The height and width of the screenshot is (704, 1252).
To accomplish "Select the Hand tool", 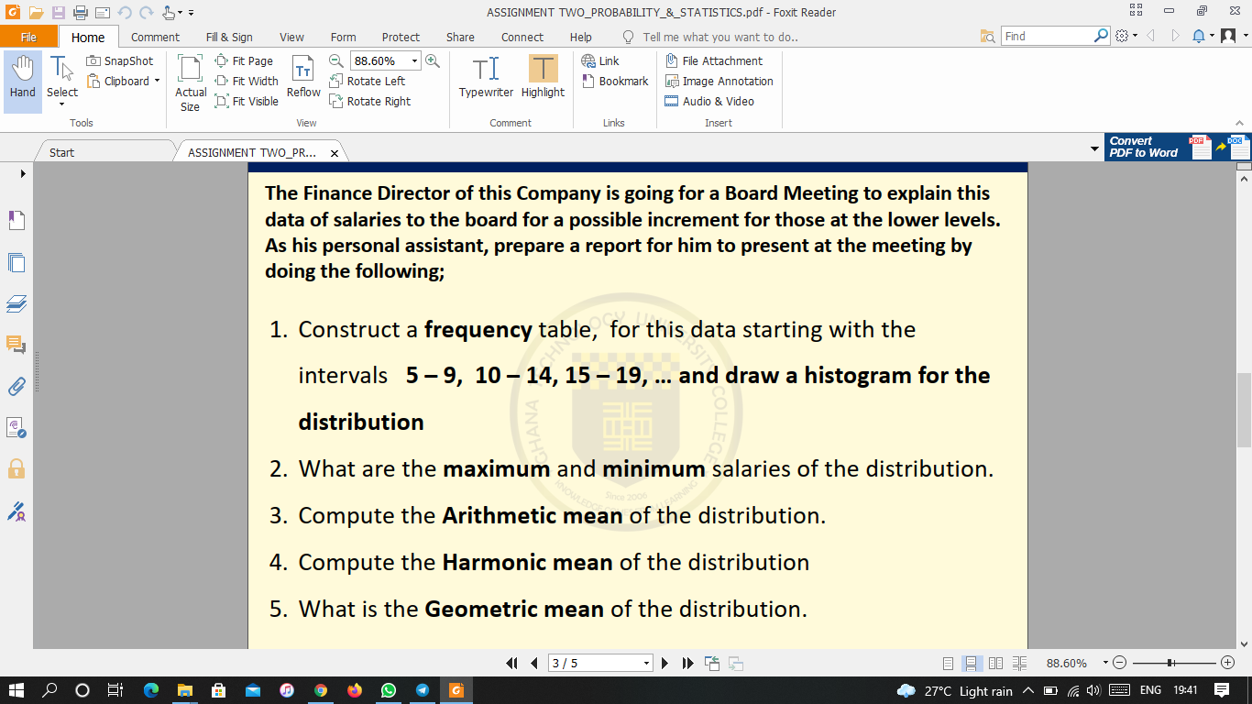I will pos(23,81).
